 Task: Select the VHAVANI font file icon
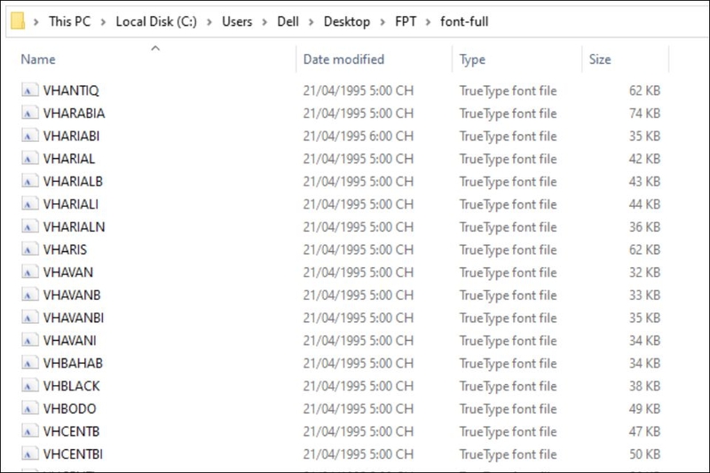tap(29, 341)
